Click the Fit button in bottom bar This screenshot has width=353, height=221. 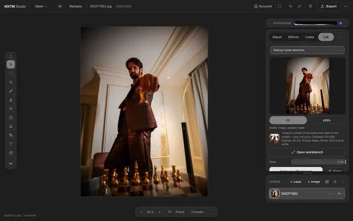(x=170, y=212)
